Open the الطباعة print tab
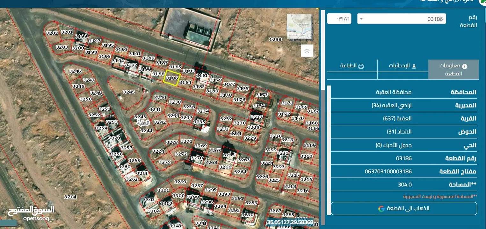 [x=352, y=66]
